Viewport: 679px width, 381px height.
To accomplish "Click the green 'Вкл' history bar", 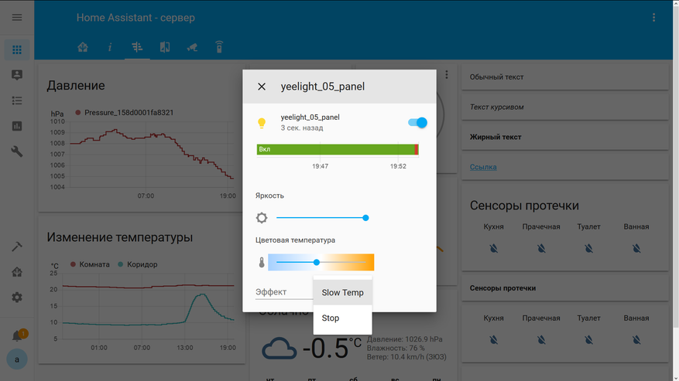I will (x=336, y=150).
